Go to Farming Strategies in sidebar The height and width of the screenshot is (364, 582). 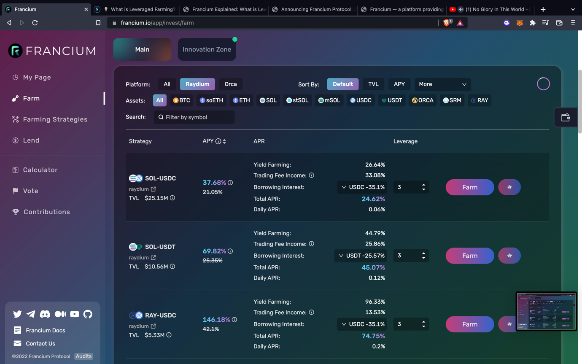coord(50,119)
